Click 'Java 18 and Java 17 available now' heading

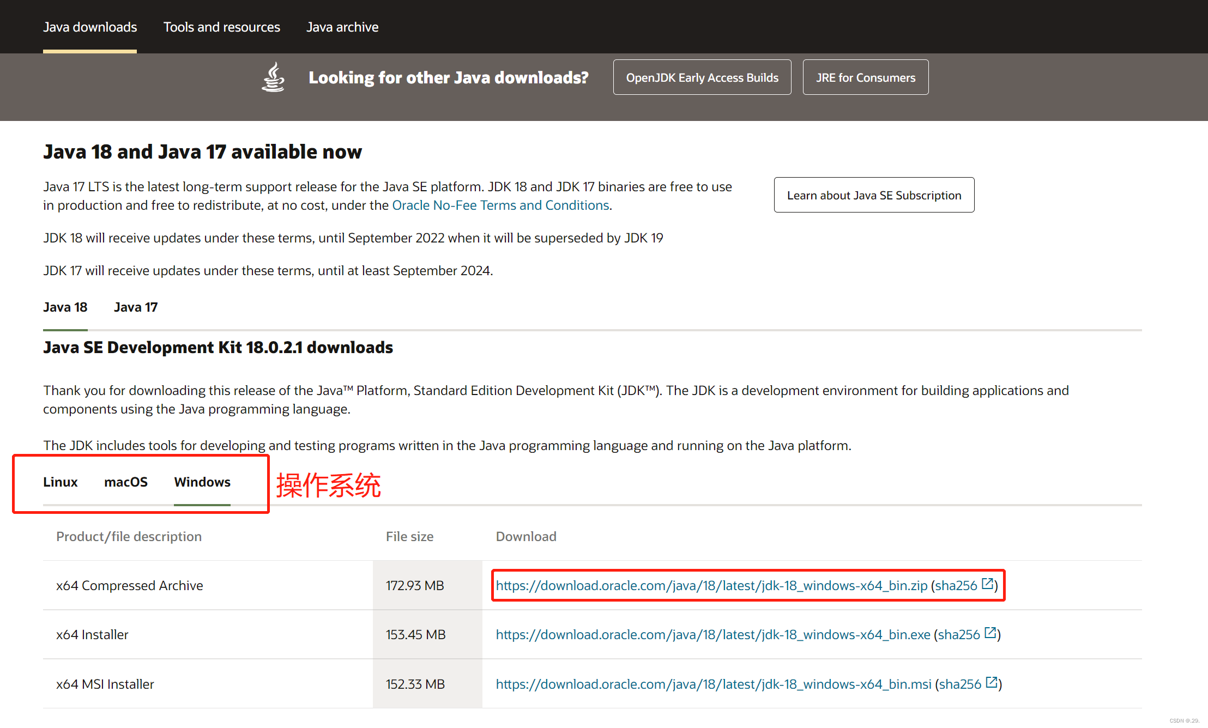202,152
